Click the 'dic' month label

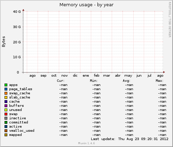tap(75, 76)
